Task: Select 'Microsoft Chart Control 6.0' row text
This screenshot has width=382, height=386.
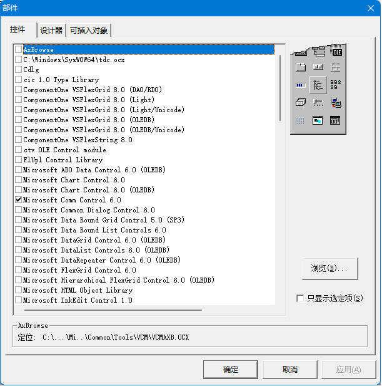Action: click(x=74, y=180)
